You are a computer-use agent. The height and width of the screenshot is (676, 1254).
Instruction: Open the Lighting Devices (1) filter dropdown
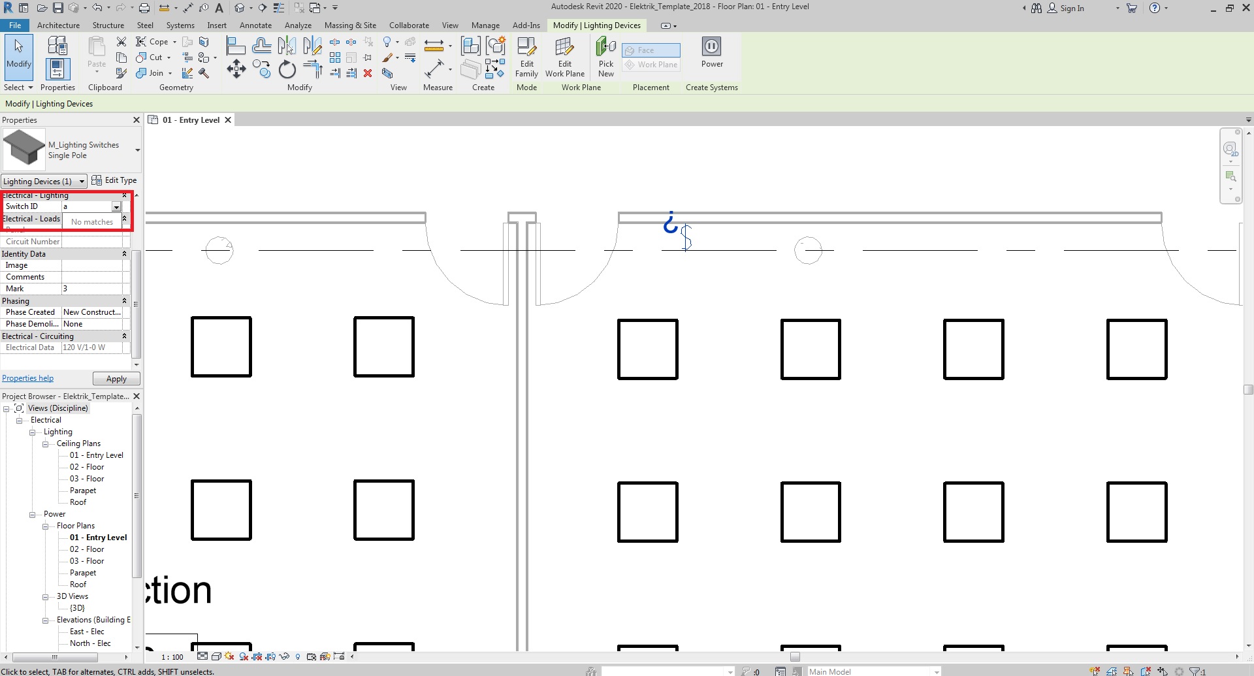(82, 182)
